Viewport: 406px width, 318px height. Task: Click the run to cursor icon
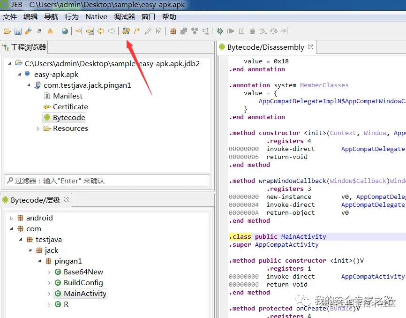285,31
